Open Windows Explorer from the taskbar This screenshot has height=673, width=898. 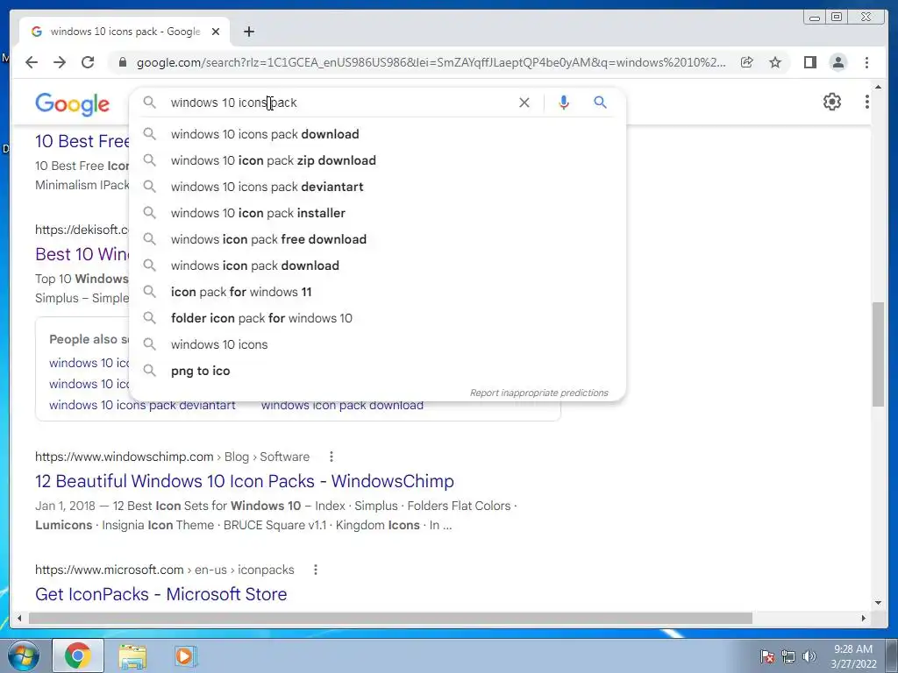pos(132,656)
